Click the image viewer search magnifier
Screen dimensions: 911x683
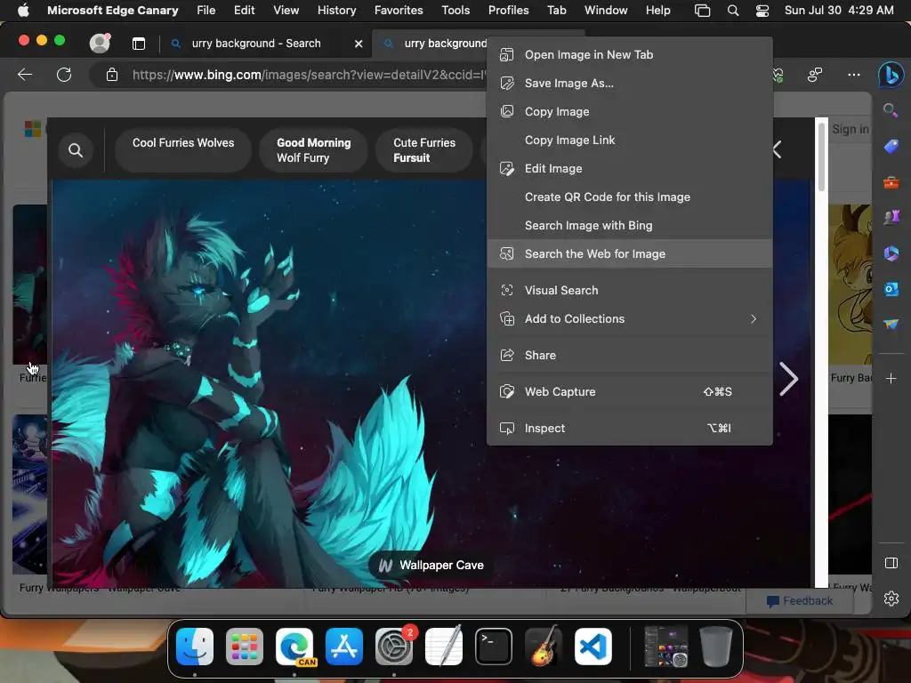click(76, 150)
